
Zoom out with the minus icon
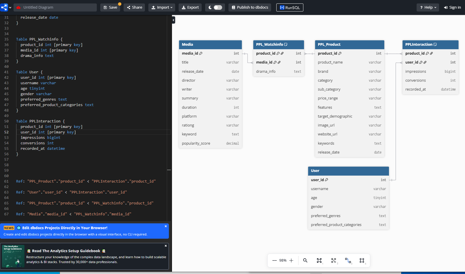274,260
